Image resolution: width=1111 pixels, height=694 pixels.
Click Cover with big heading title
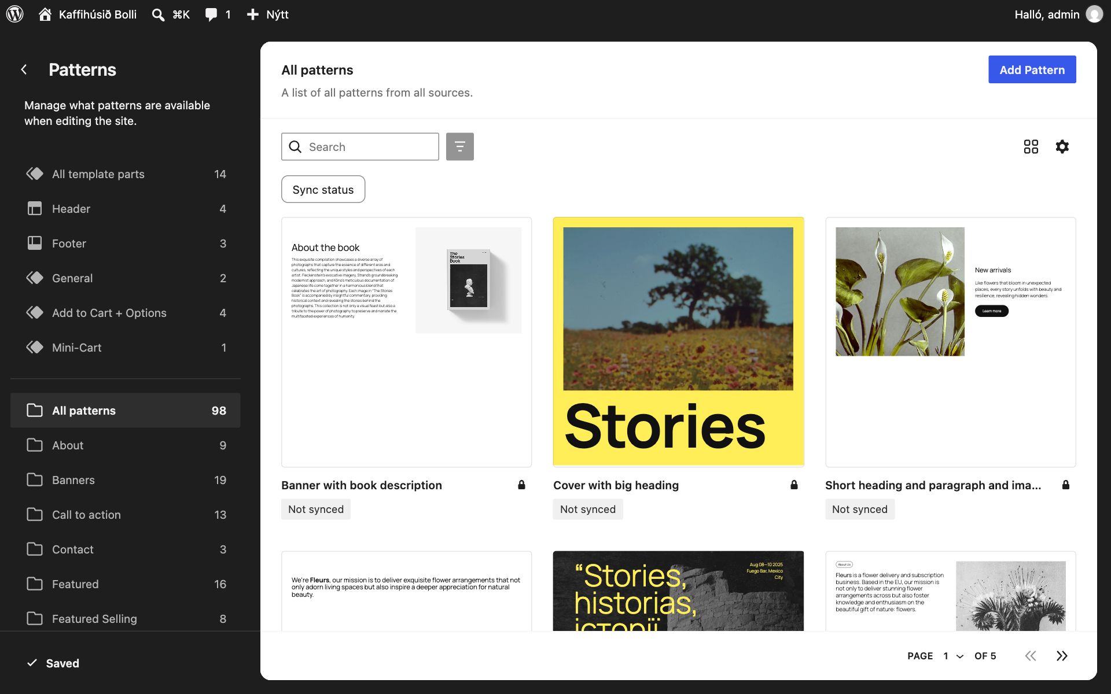point(616,485)
